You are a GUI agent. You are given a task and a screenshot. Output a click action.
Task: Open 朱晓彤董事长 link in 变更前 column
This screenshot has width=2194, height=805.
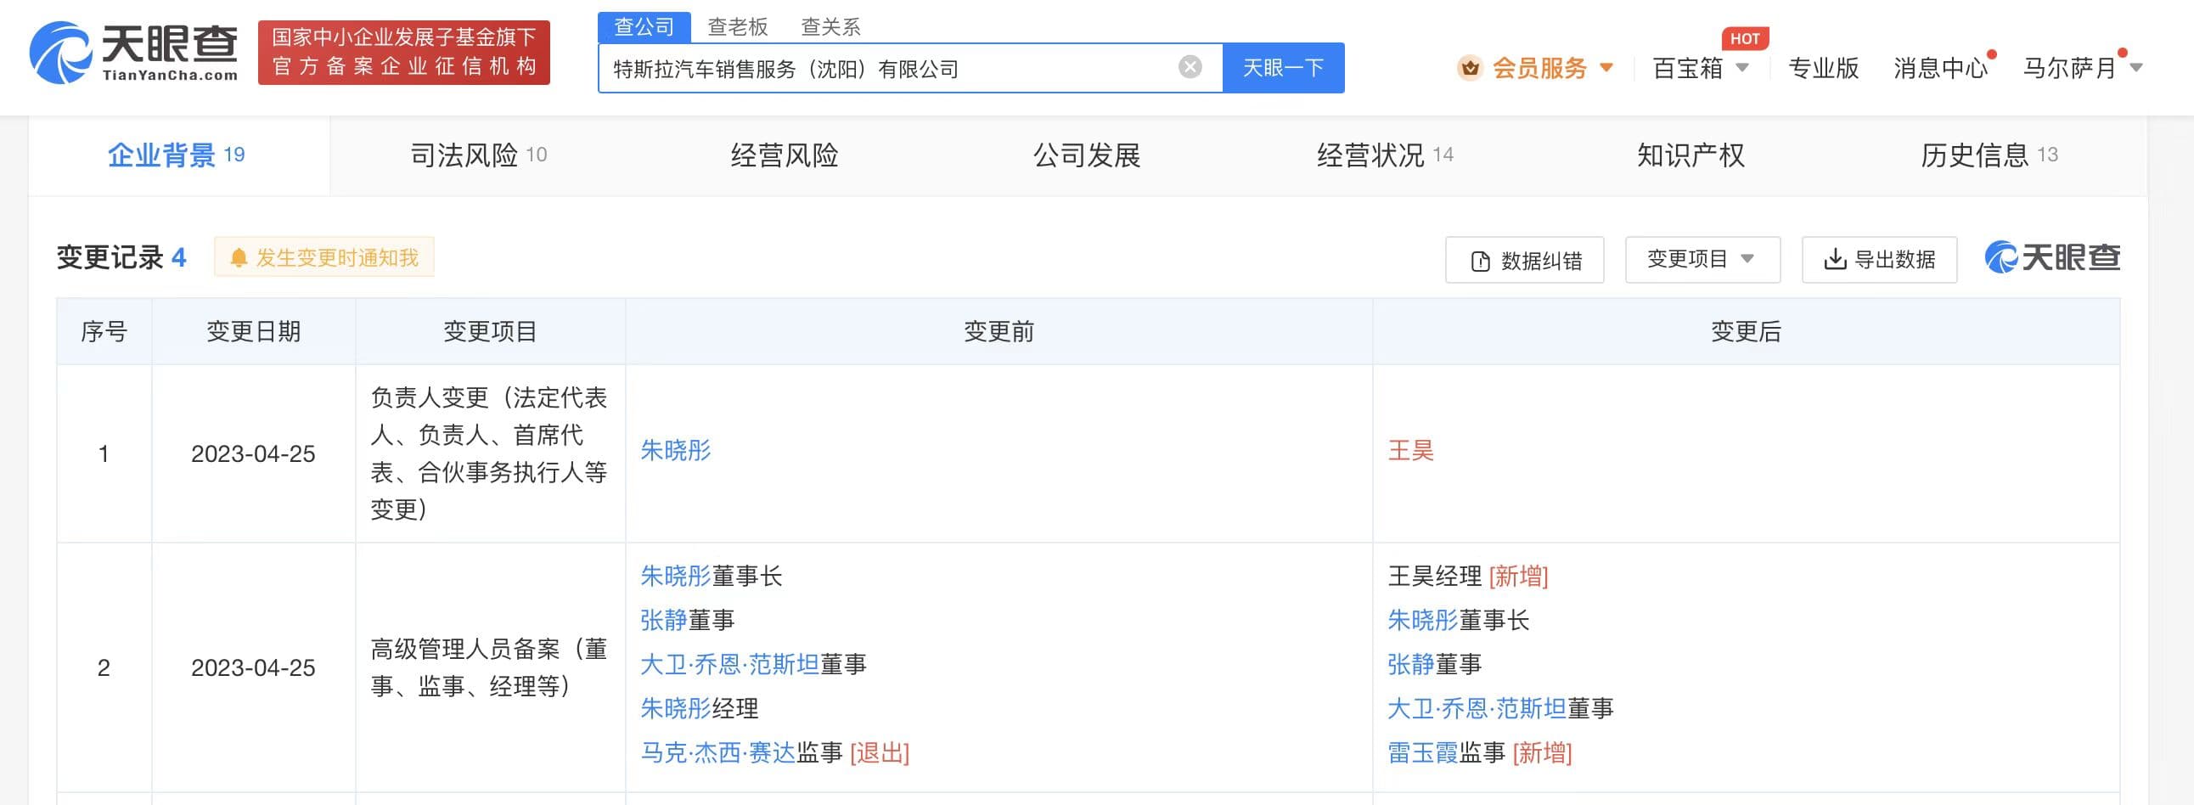point(675,576)
